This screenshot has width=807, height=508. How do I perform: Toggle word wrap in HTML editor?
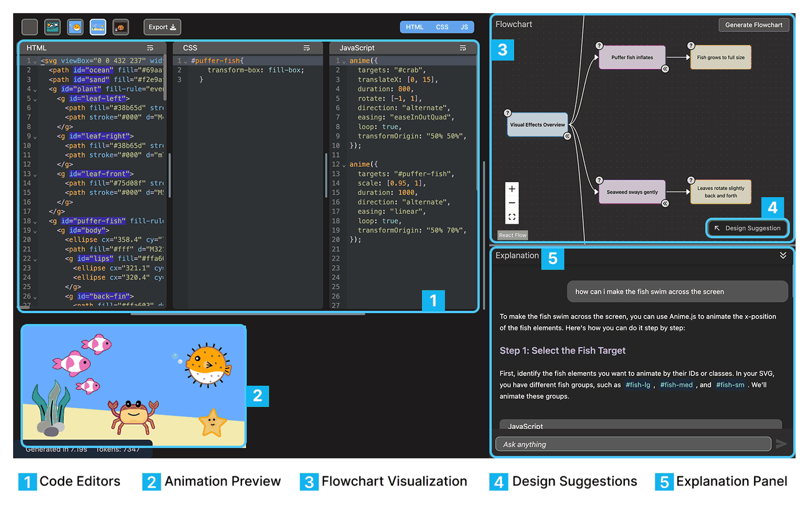tap(150, 48)
